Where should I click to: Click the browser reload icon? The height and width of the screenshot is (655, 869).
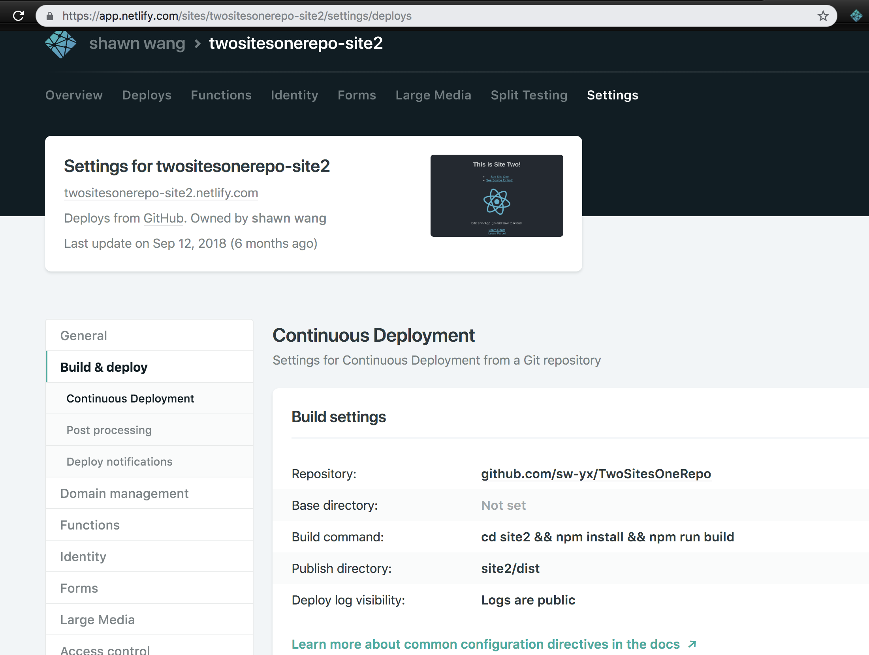click(x=19, y=16)
